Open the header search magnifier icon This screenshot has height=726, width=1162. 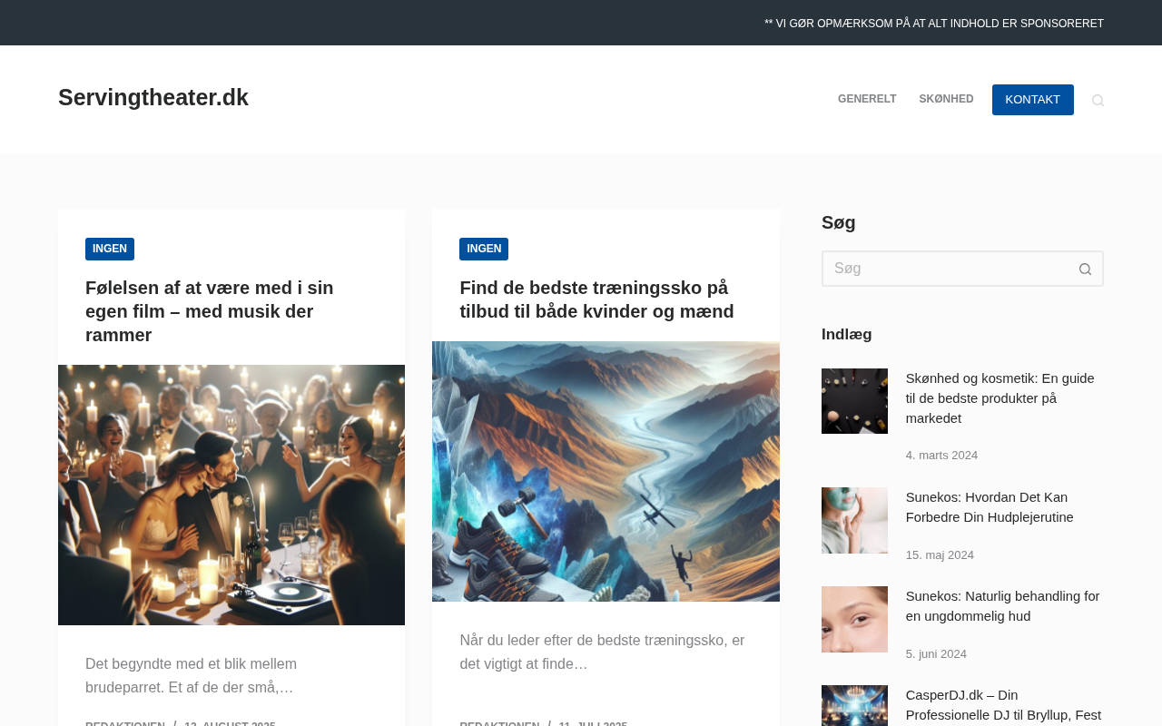pyautogui.click(x=1098, y=101)
